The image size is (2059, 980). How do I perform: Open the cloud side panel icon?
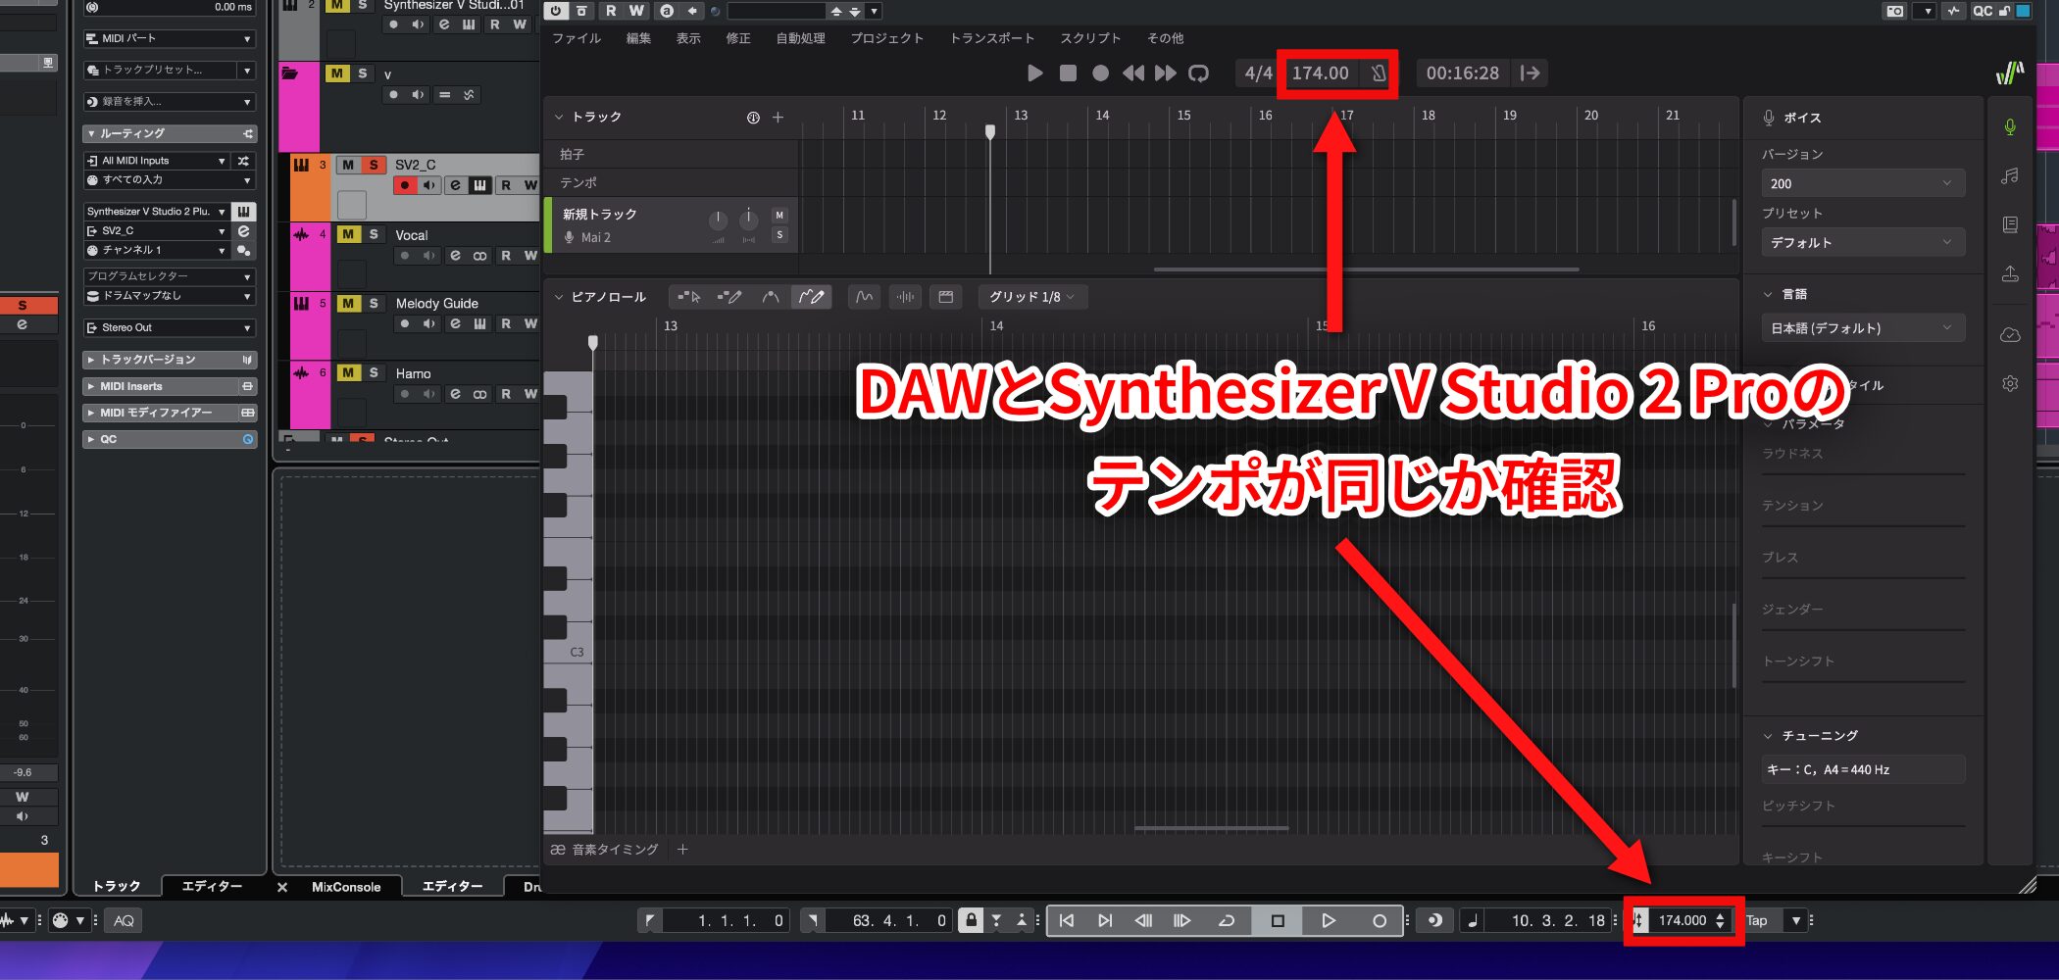(x=2010, y=335)
